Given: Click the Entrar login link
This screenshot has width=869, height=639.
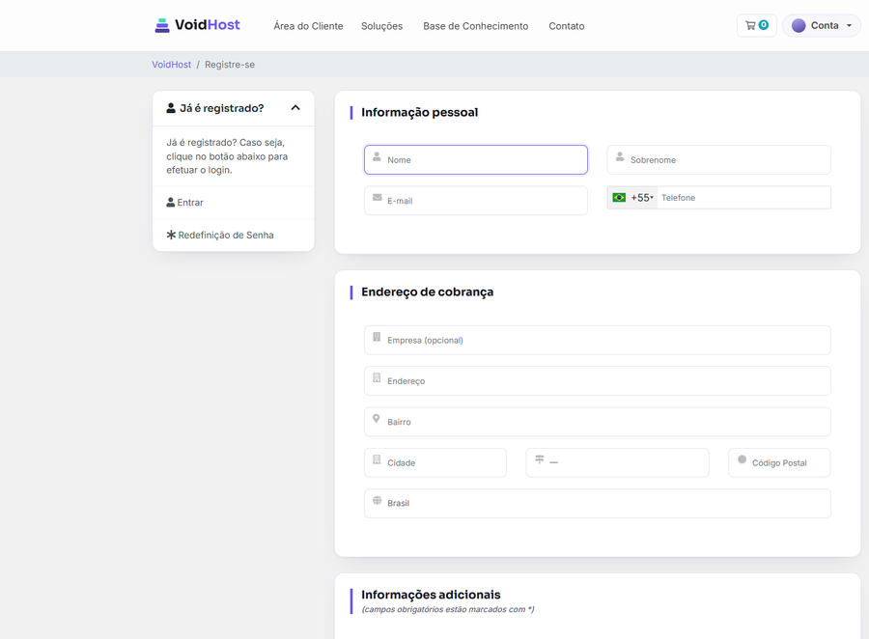Looking at the screenshot, I should pos(185,203).
